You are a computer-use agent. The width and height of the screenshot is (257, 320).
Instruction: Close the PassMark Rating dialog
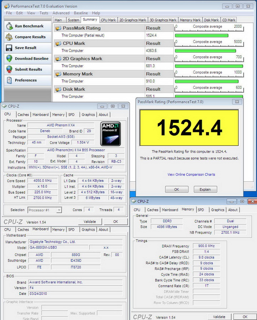click(x=237, y=102)
